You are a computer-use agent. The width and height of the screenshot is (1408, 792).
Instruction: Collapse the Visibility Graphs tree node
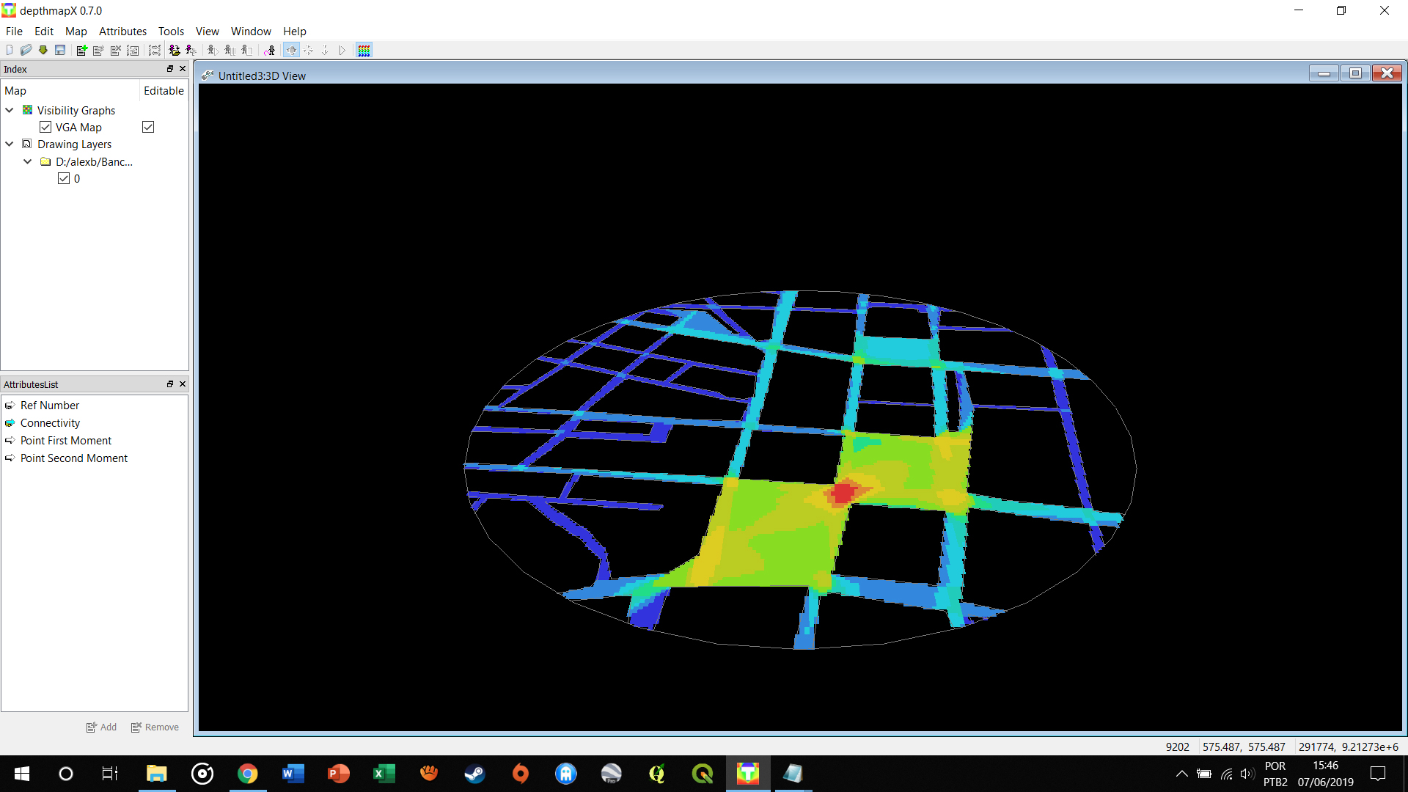pos(10,110)
